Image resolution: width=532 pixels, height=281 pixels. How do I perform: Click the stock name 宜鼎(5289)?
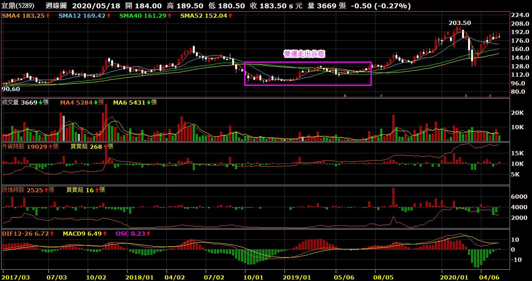pyautogui.click(x=18, y=6)
